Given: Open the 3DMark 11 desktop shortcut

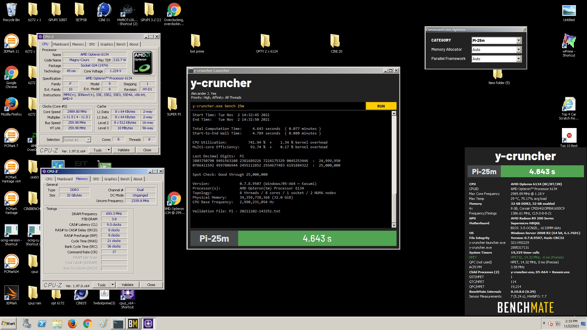Looking at the screenshot, I should coord(11,44).
